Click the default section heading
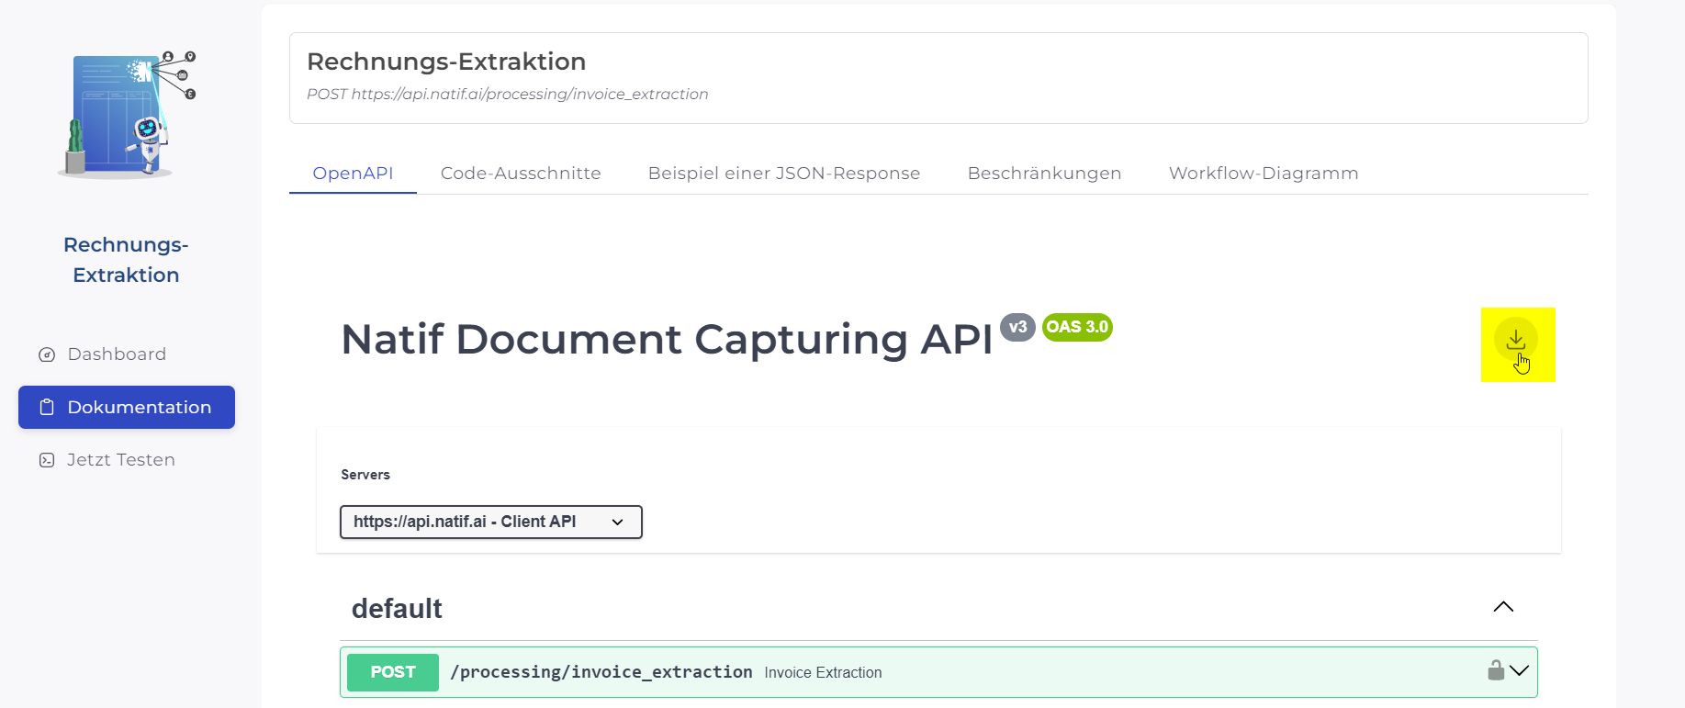 [x=397, y=608]
